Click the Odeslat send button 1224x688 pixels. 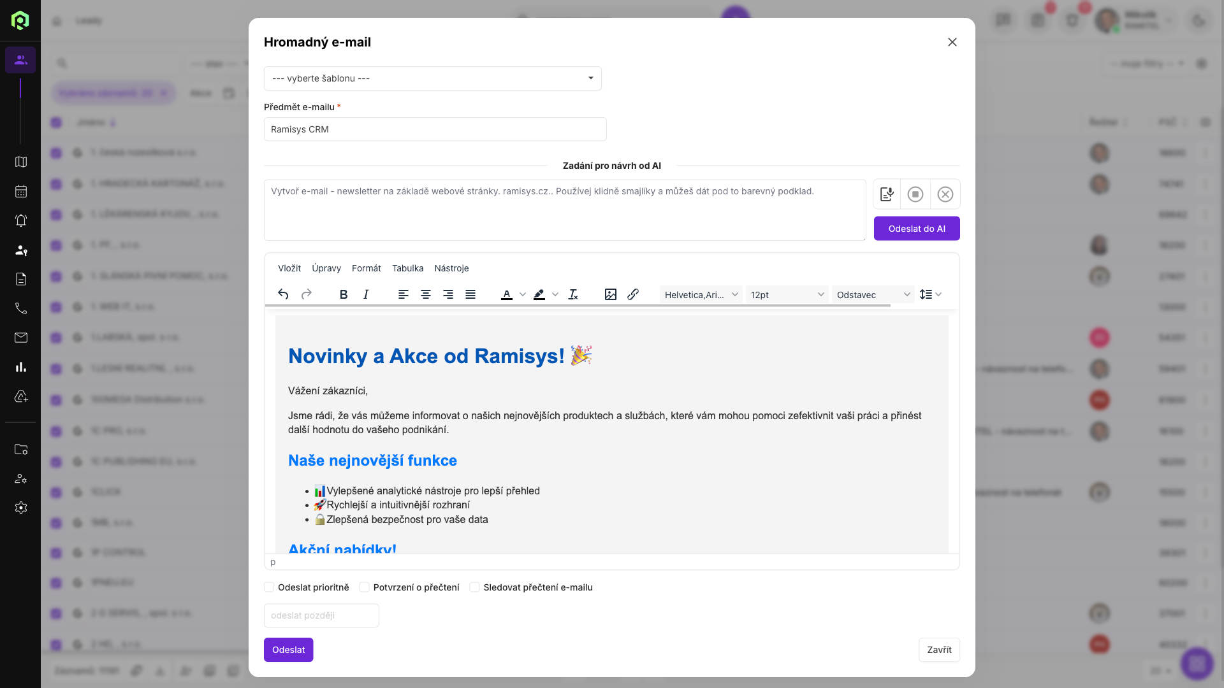click(x=289, y=650)
